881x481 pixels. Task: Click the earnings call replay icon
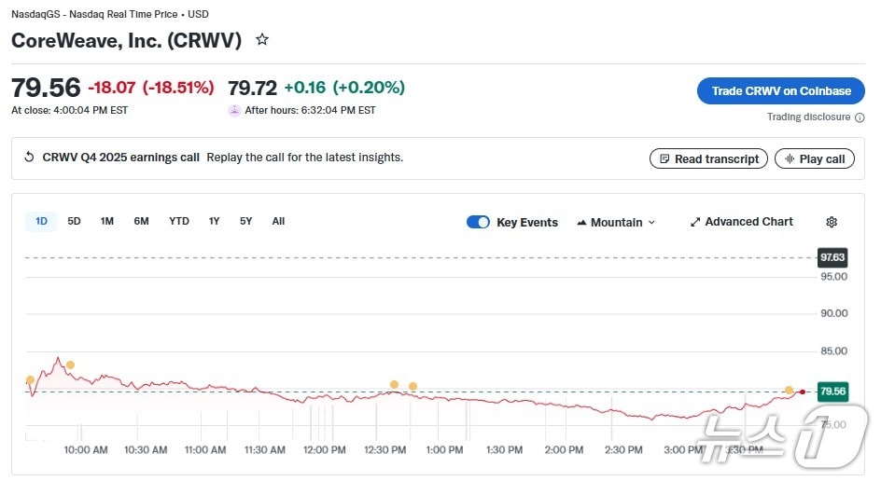point(29,158)
